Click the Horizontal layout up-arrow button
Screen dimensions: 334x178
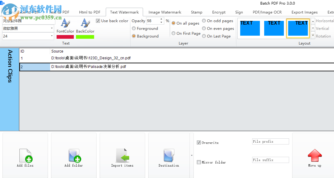pos(313,21)
